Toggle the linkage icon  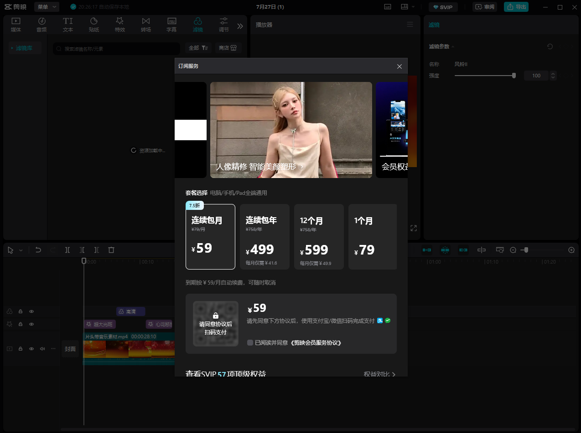point(463,250)
